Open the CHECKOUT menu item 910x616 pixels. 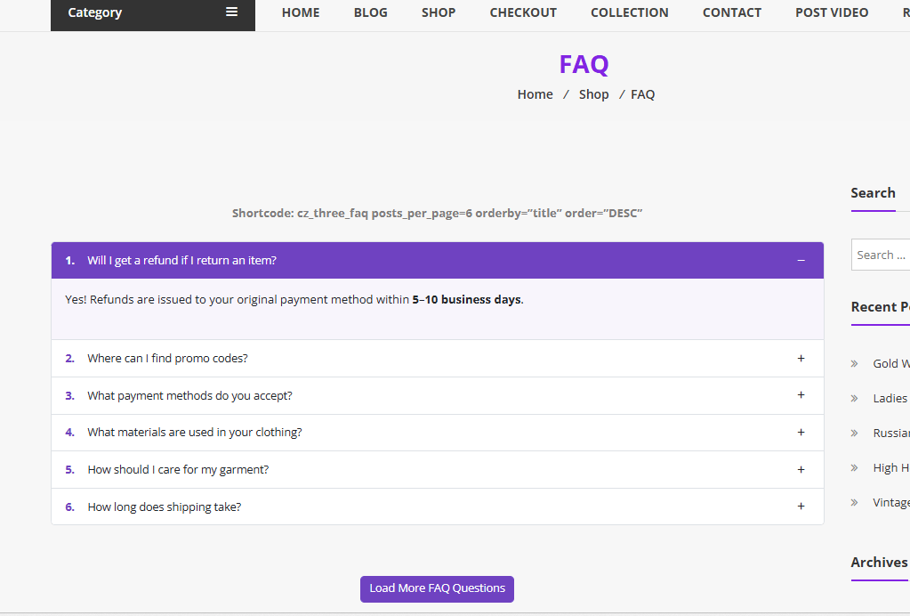[x=523, y=12]
